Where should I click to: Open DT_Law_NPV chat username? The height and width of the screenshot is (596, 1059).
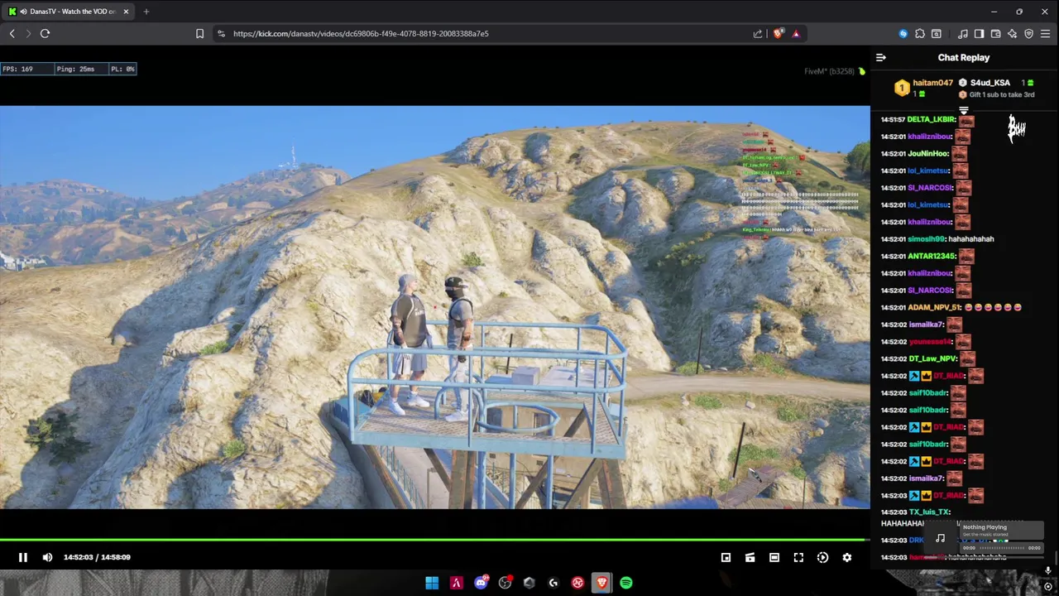[x=932, y=358]
